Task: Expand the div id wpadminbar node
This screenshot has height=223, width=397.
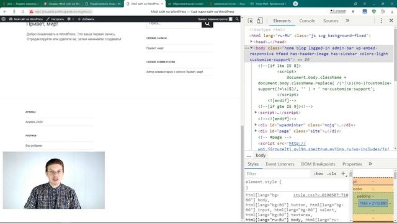Action: (x=256, y=125)
